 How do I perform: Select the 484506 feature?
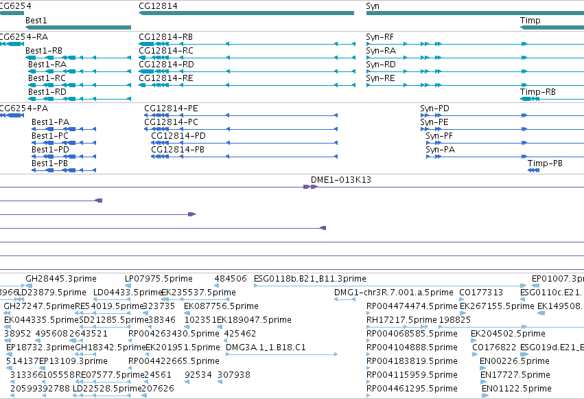click(216, 286)
